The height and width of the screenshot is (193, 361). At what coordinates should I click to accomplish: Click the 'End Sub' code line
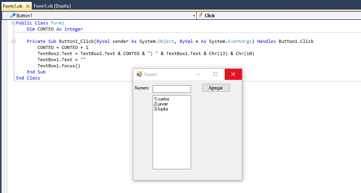pyautogui.click(x=36, y=72)
